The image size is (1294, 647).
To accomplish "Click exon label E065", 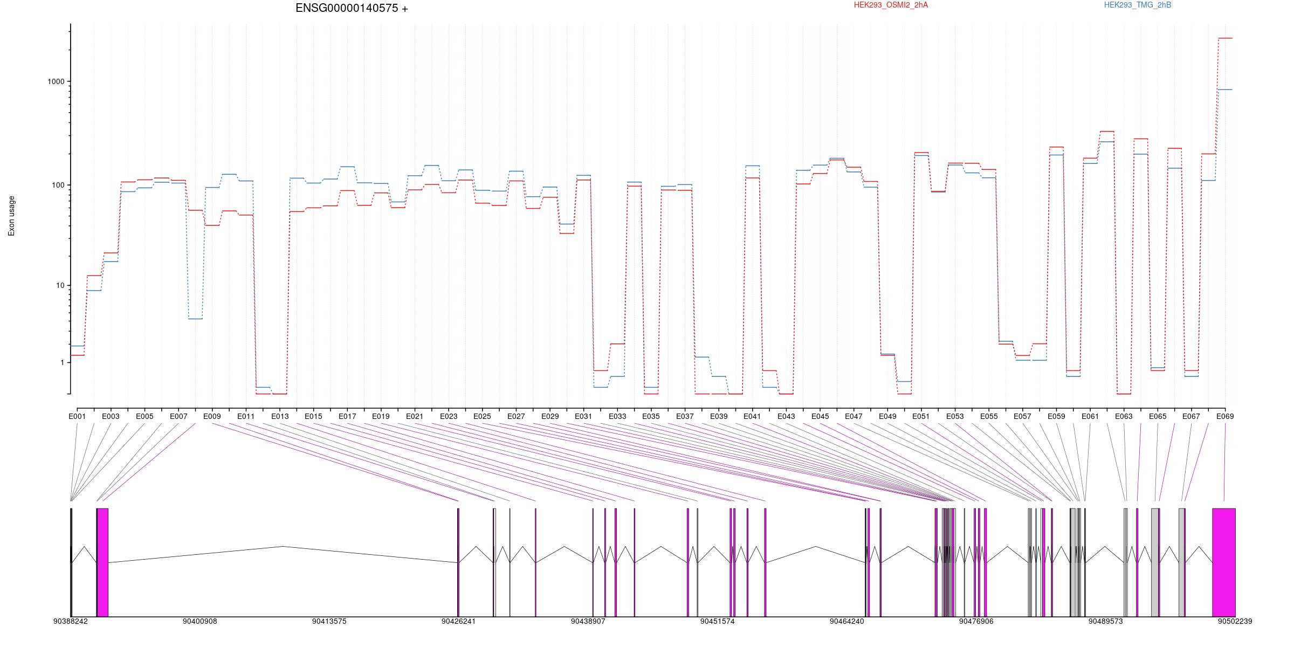I will (1158, 416).
